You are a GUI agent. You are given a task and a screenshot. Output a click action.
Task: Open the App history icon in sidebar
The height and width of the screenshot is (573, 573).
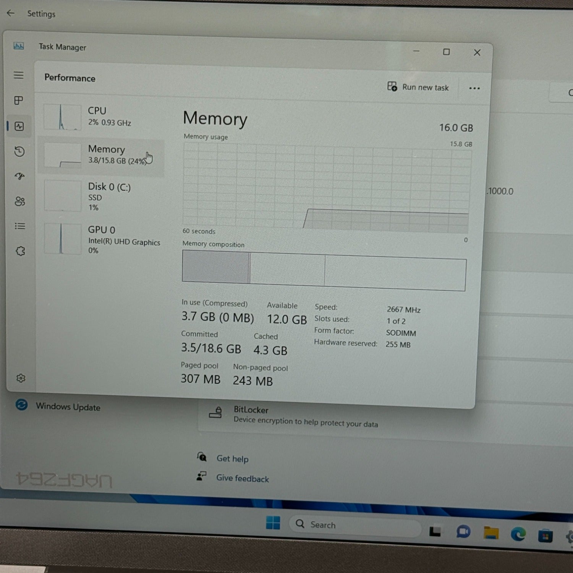[x=19, y=152]
